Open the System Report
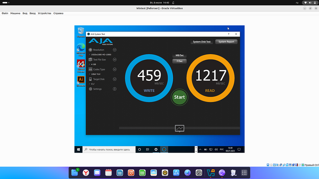319x179 pixels. [x=226, y=42]
